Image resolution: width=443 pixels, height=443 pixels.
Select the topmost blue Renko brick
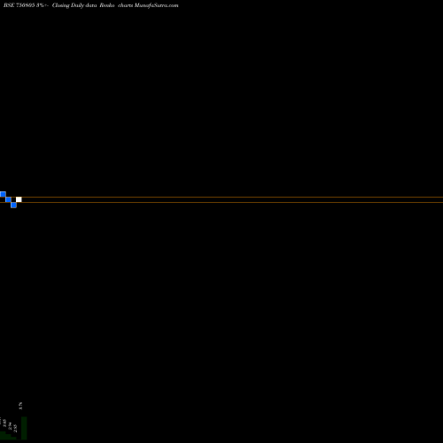[3, 194]
